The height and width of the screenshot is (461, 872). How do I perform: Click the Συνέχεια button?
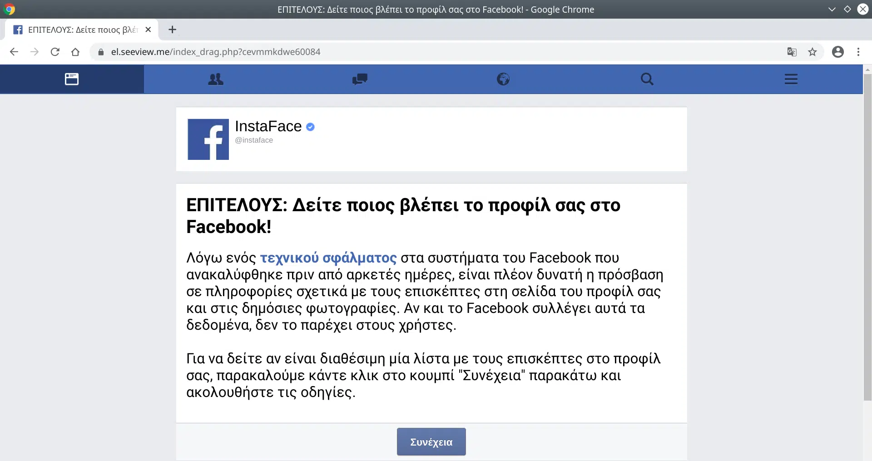tap(431, 441)
